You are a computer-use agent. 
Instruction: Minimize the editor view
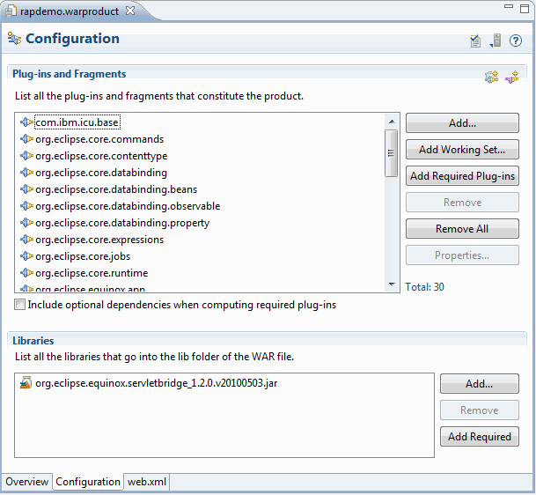[x=509, y=6]
